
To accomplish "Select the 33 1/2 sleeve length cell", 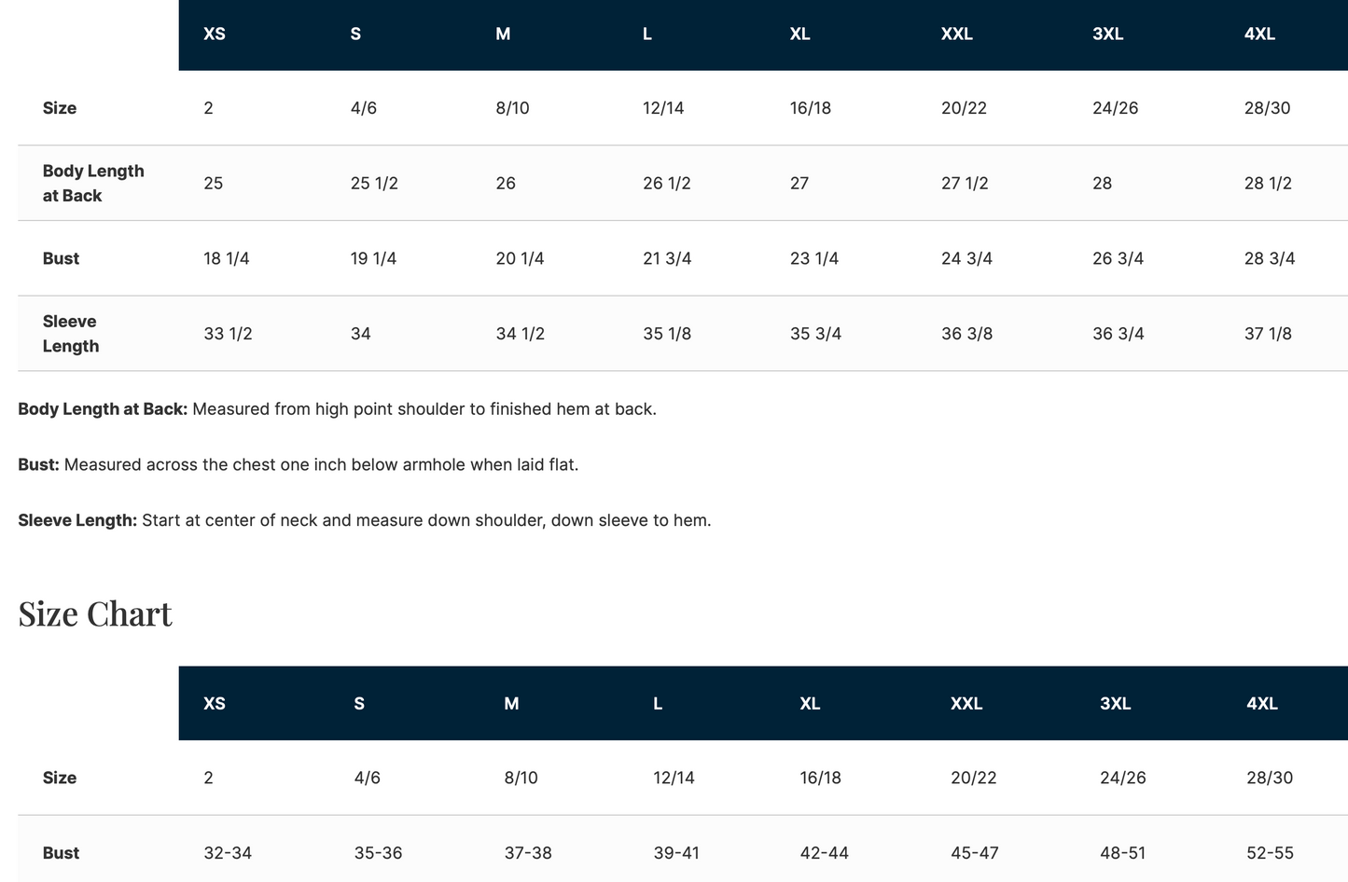I will click(x=228, y=334).
